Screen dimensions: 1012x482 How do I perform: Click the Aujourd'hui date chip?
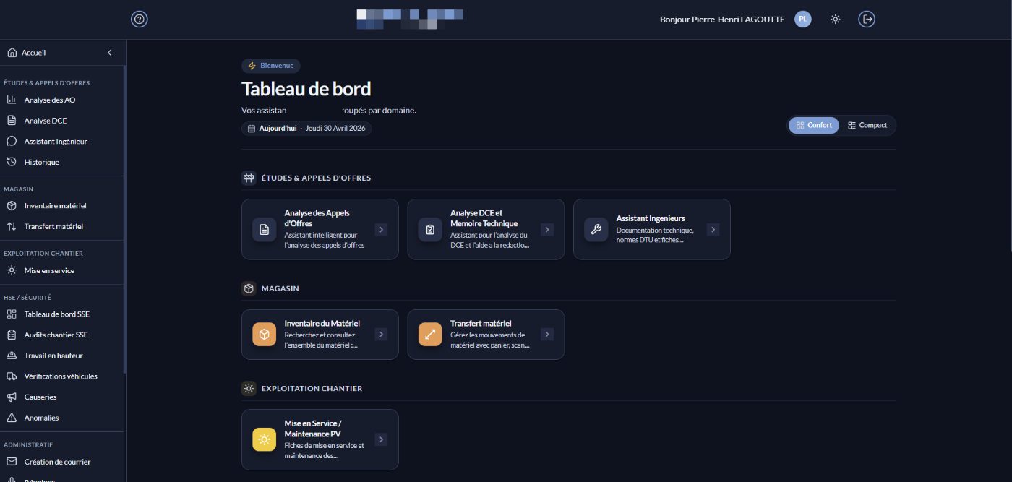(x=307, y=128)
